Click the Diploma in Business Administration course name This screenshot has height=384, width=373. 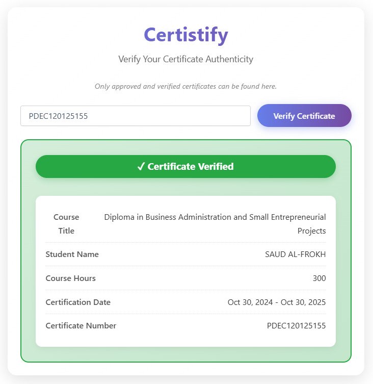point(215,217)
